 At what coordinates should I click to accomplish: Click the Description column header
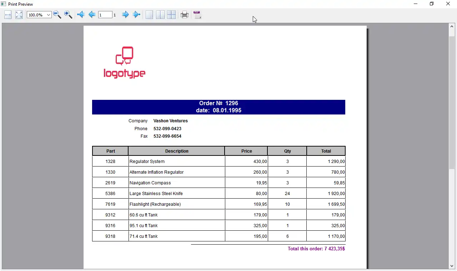click(177, 151)
